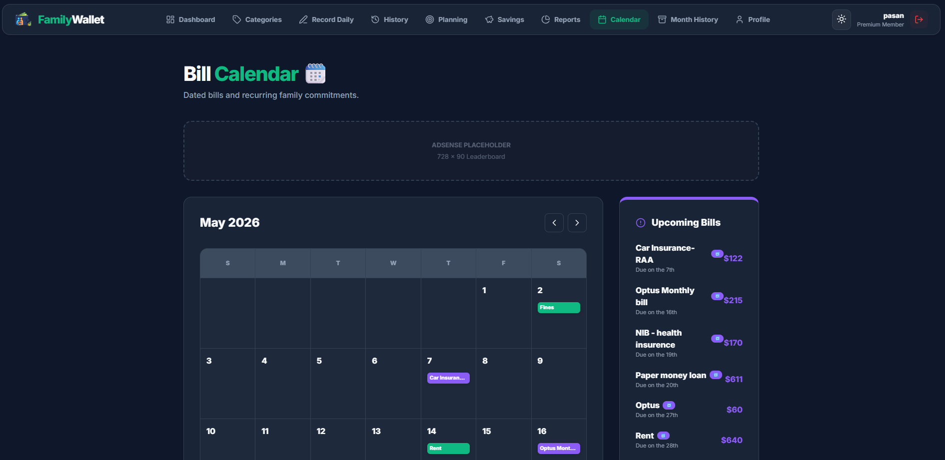945x460 pixels.
Task: Select day 15 in the calendar
Action: 503,440
